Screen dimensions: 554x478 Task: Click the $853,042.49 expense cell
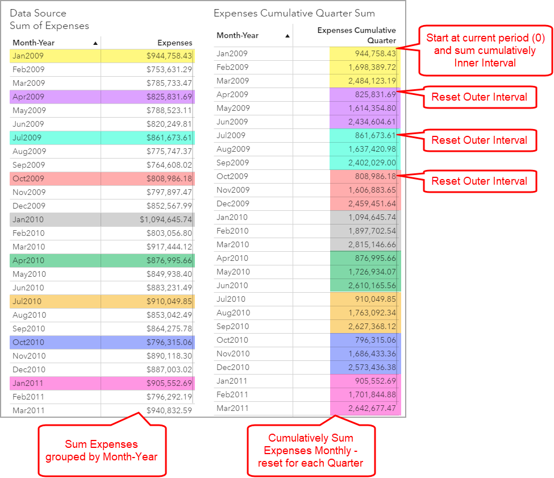(169, 315)
